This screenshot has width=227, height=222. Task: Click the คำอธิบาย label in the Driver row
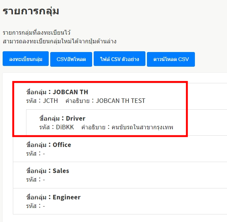(93, 127)
